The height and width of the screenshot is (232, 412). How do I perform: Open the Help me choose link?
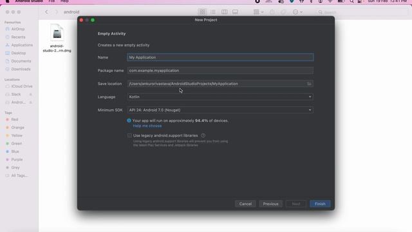[x=147, y=126]
